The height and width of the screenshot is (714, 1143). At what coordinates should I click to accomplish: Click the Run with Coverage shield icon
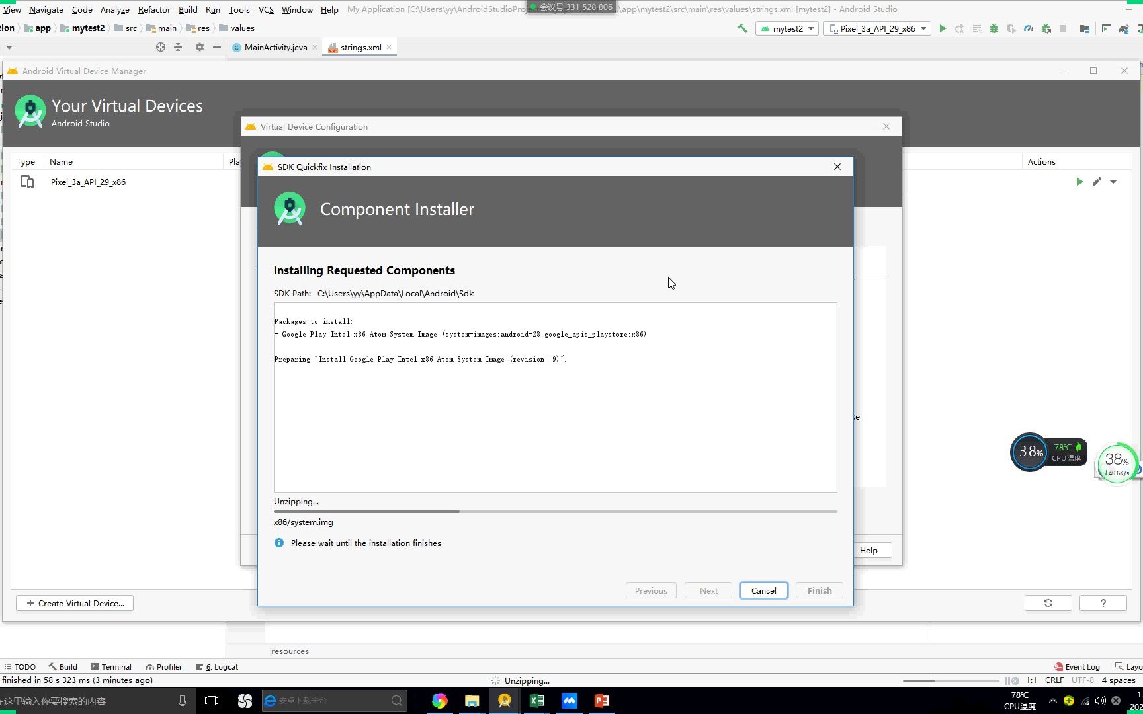[x=1011, y=28]
